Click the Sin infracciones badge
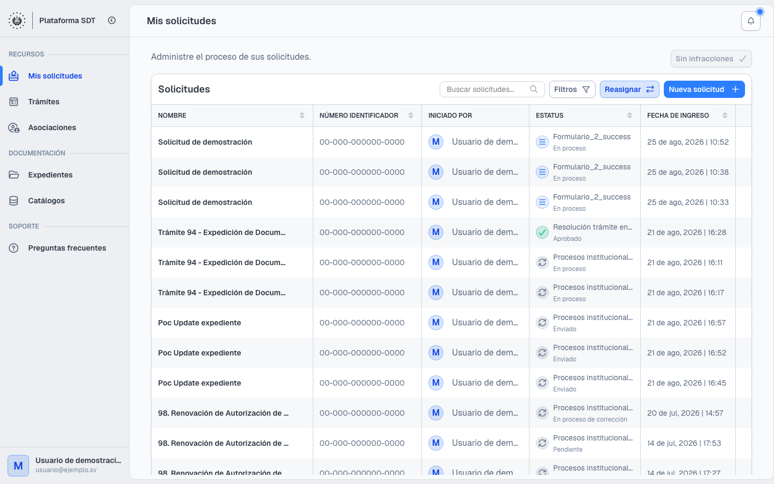 tap(711, 59)
